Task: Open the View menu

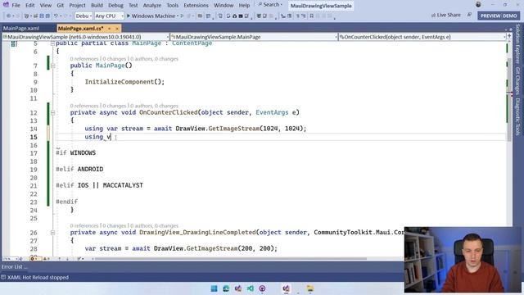Action: coord(46,5)
